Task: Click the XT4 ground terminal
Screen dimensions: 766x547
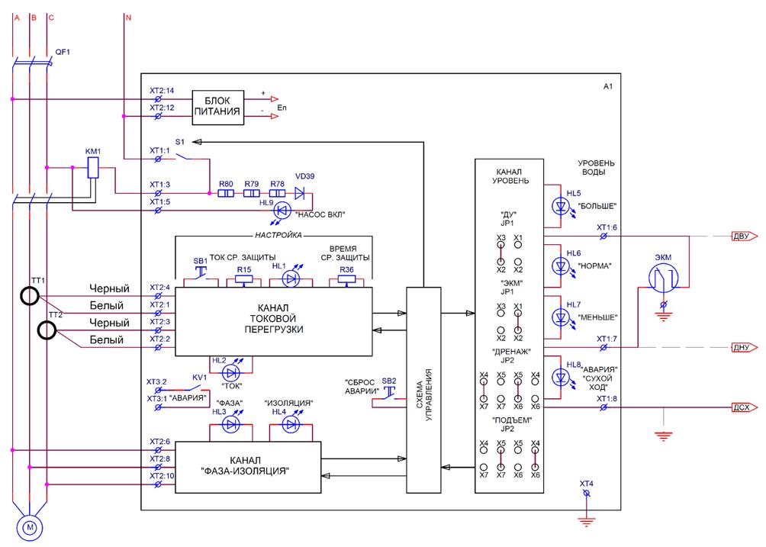Action: click(x=585, y=496)
